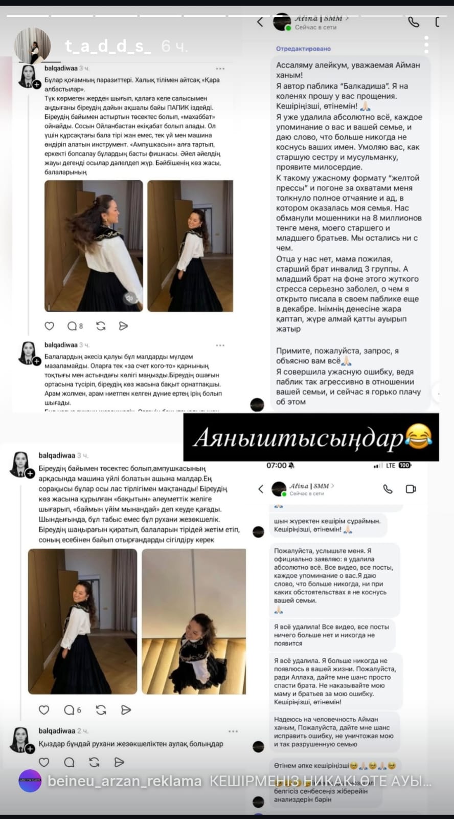Repost the first balqadiwaa thread
The height and width of the screenshot is (819, 454).
(x=101, y=326)
